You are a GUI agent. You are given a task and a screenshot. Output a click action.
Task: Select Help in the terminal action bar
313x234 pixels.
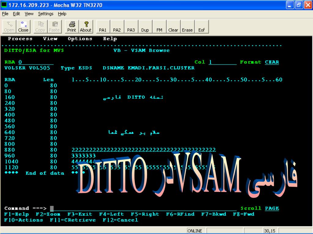click(110, 39)
